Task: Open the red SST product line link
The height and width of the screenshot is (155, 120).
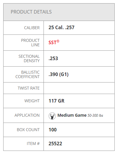Action: point(54,42)
